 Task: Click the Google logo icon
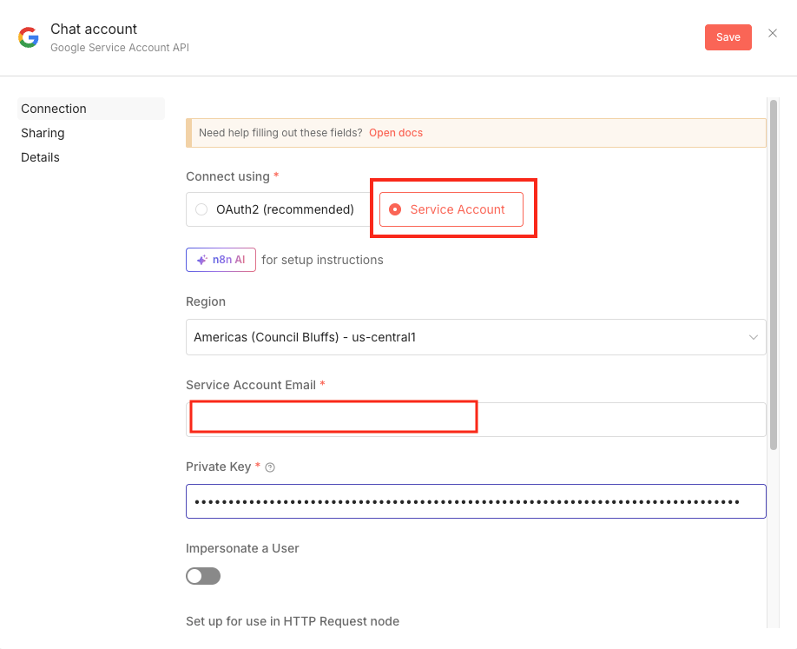(x=29, y=37)
